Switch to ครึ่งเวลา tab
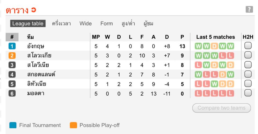The image size is (258, 134). (x=62, y=24)
